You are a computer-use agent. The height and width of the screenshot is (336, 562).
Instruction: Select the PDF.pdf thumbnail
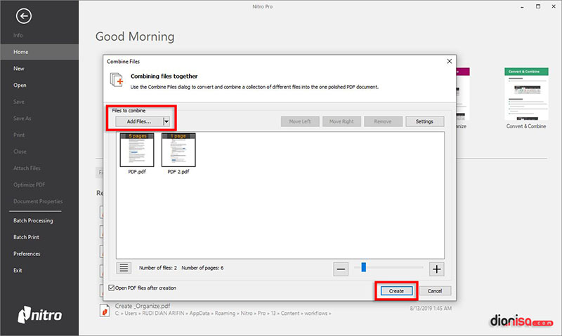click(137, 150)
